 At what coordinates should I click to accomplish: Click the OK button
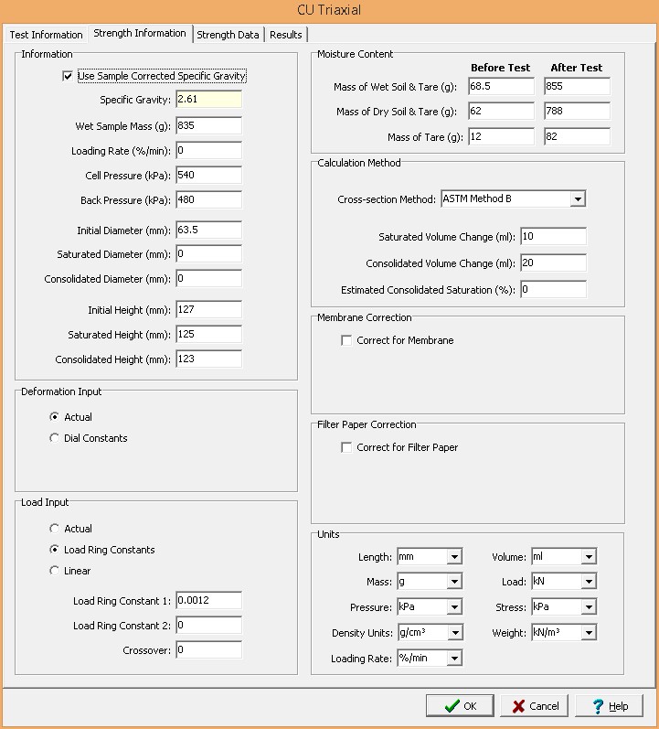[x=460, y=706]
